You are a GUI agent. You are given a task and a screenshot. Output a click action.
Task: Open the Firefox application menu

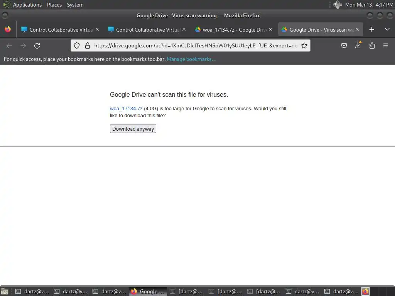(386, 45)
